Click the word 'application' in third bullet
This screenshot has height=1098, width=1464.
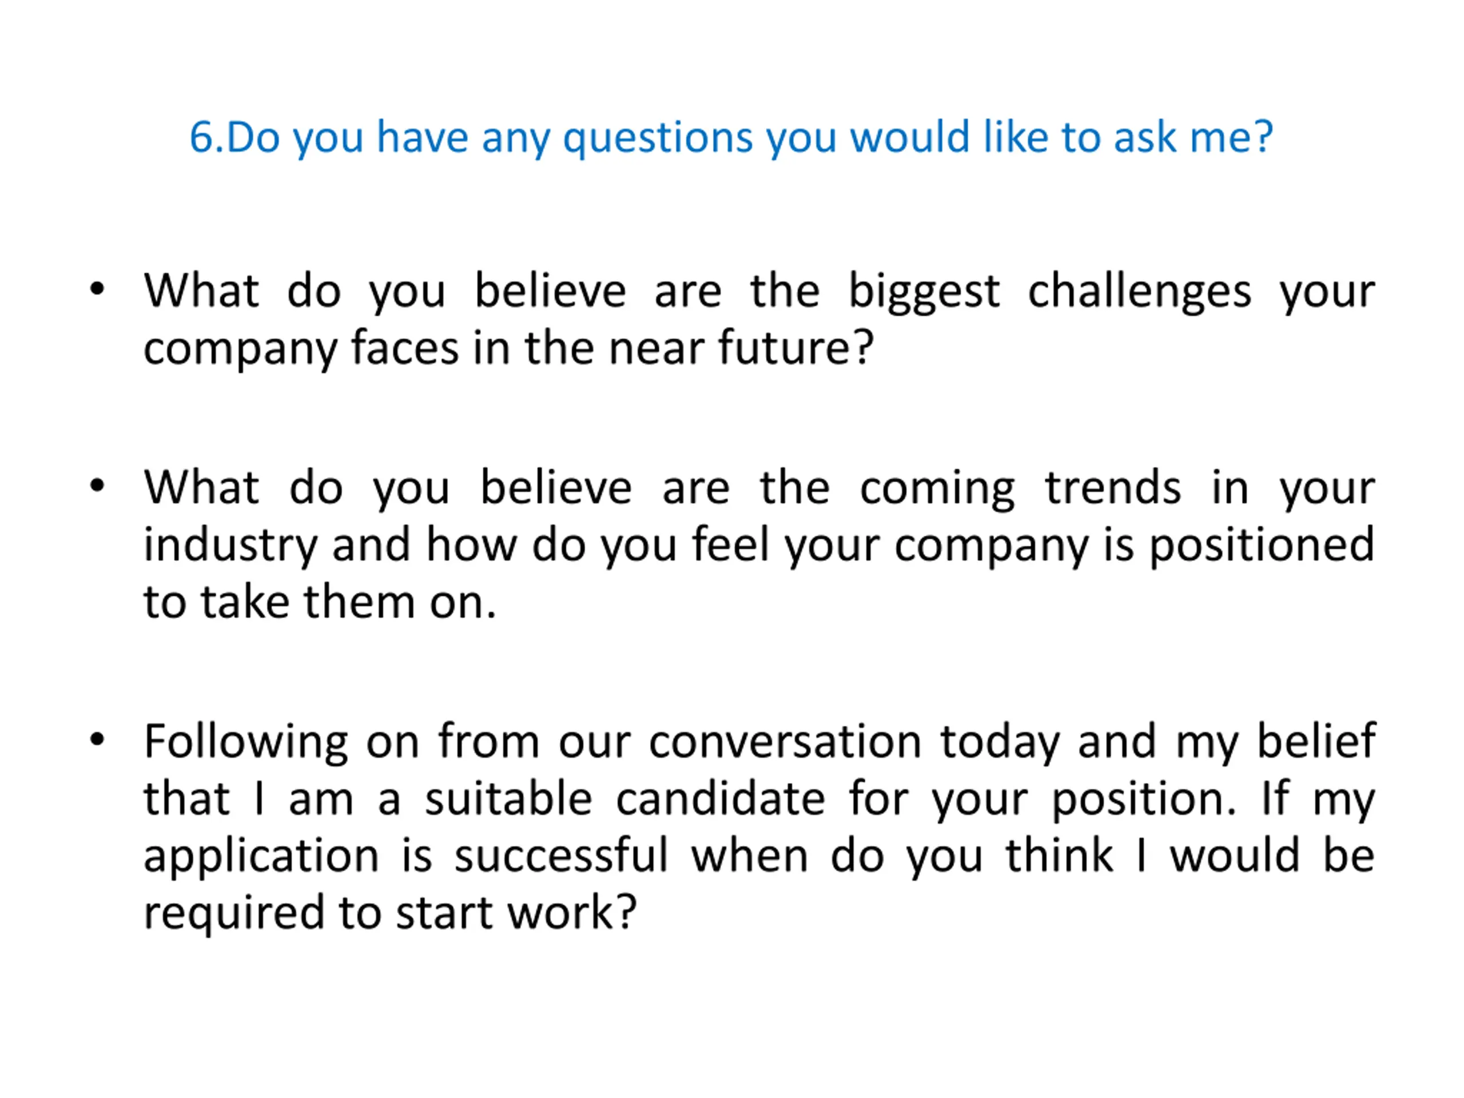tap(261, 855)
